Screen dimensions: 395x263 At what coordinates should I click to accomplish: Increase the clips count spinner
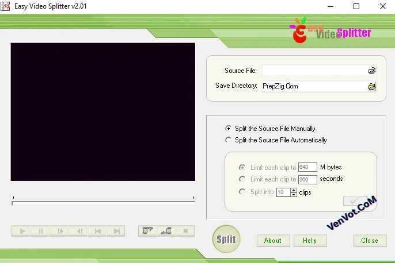[x=294, y=190]
